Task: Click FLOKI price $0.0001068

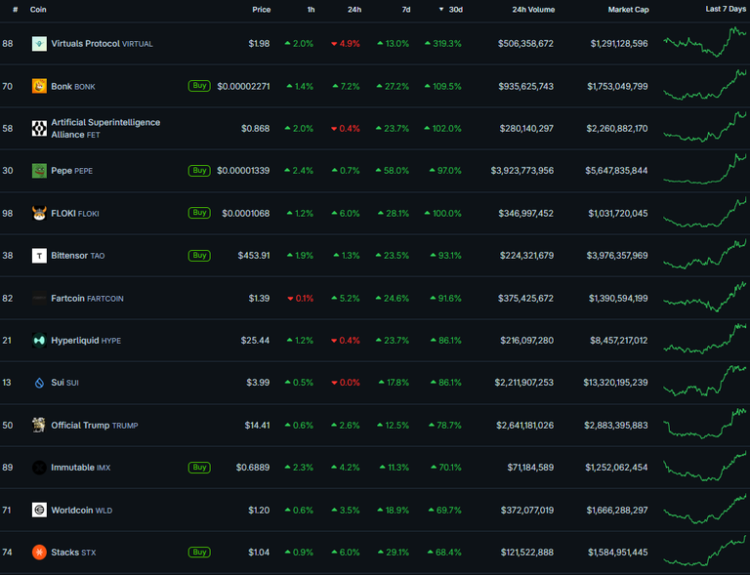Action: (x=246, y=213)
